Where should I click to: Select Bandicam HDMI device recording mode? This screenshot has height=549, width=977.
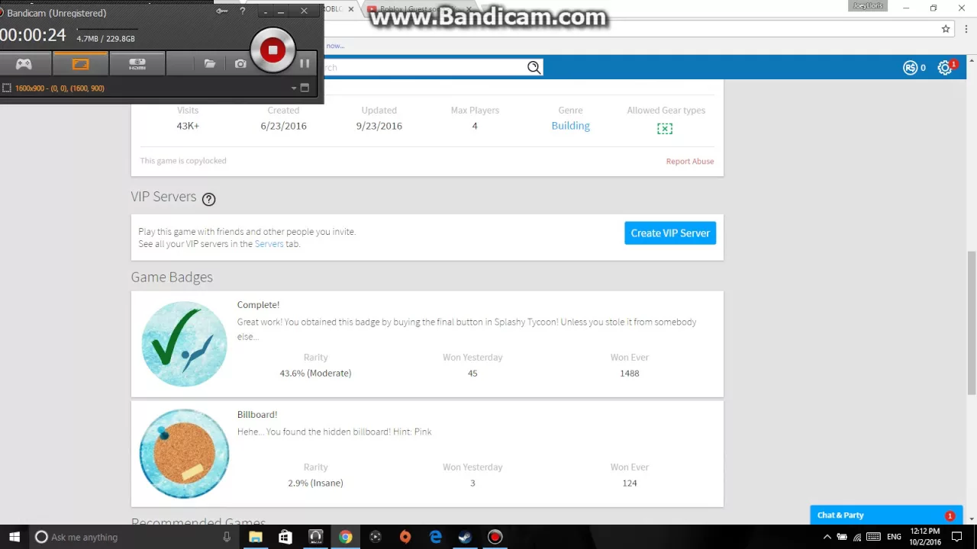tap(137, 64)
